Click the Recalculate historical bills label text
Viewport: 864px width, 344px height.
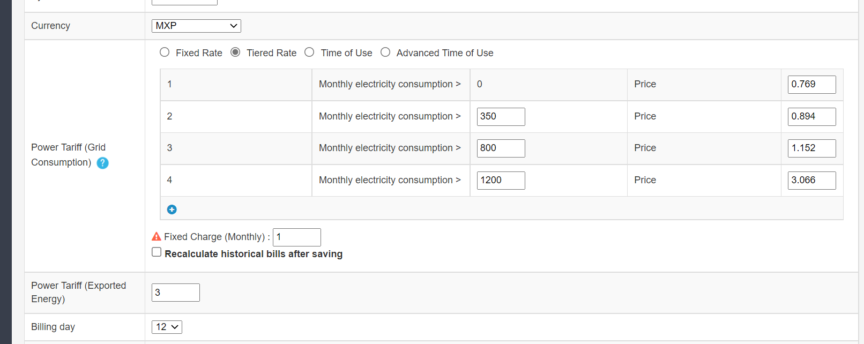tap(254, 254)
